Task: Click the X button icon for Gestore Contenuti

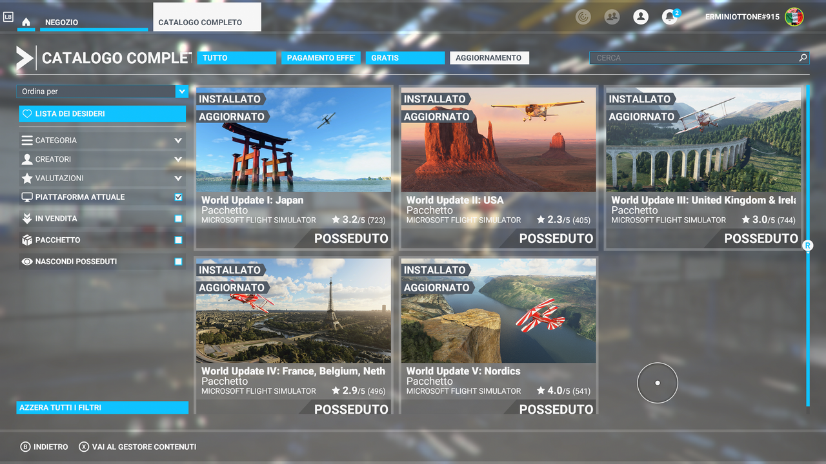Action: click(x=84, y=447)
